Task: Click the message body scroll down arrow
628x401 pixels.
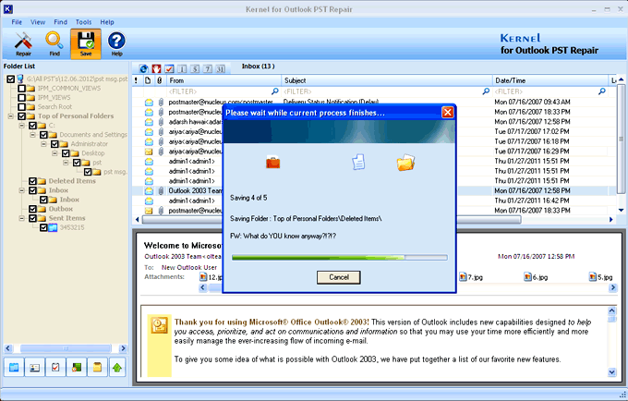Action: pos(611,372)
